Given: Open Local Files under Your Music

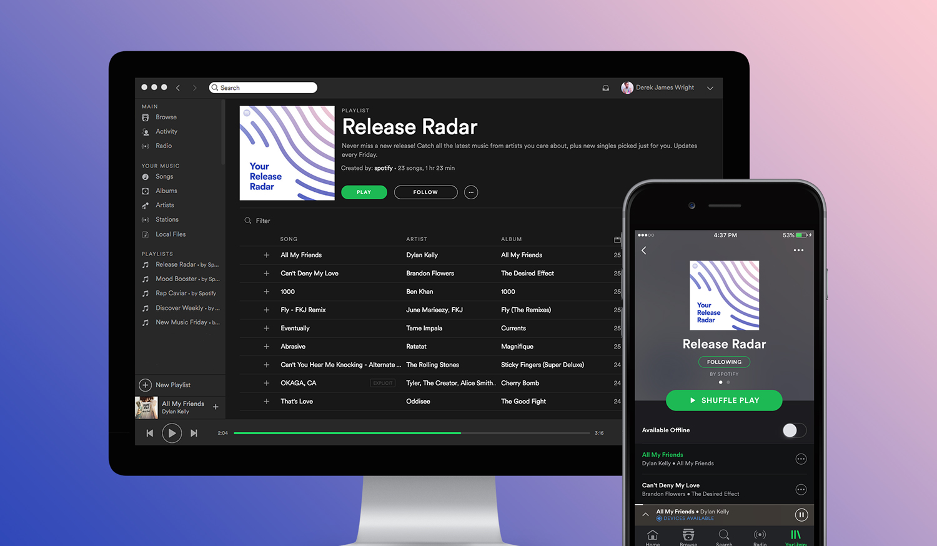Looking at the screenshot, I should point(171,234).
